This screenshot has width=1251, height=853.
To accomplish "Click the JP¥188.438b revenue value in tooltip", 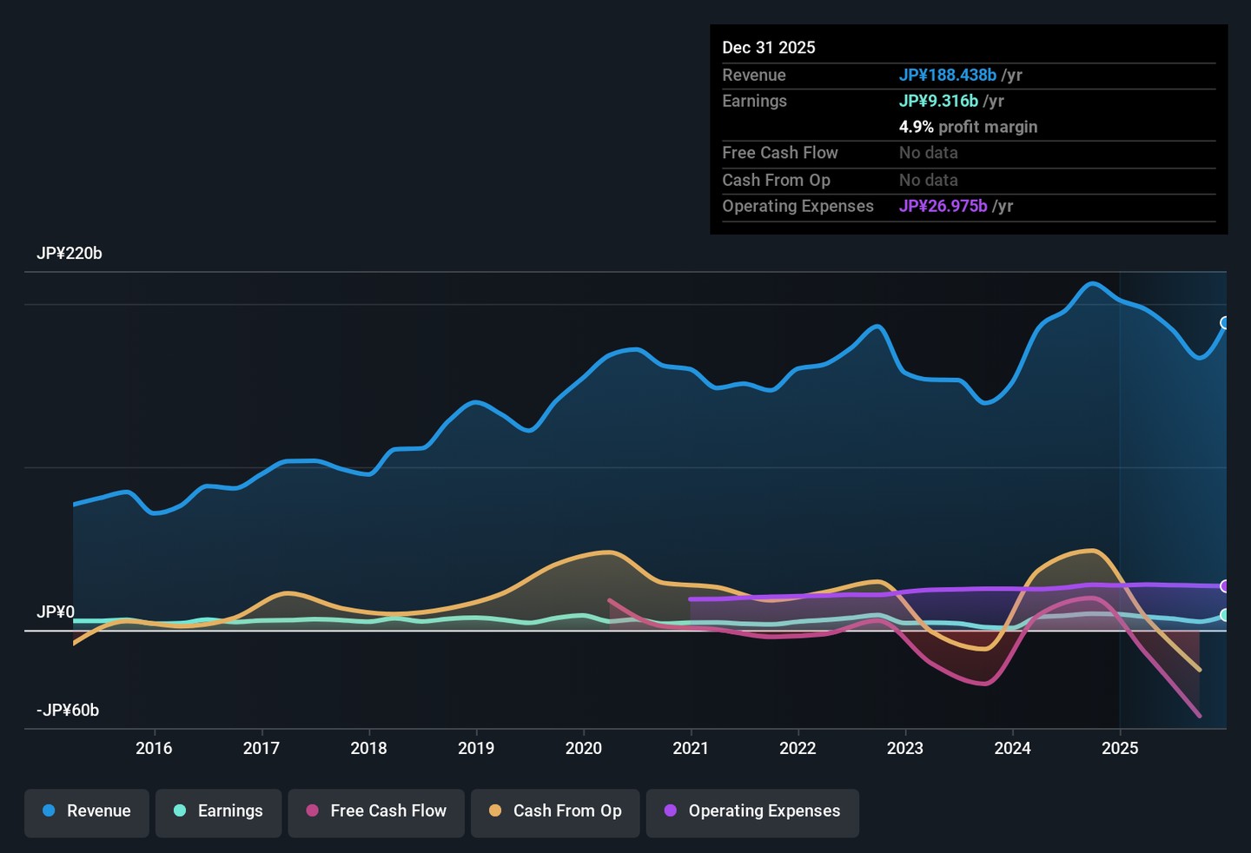I will [948, 76].
